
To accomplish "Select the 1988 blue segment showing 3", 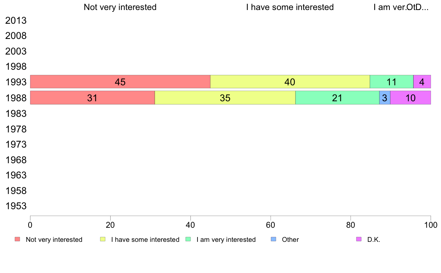I will [385, 98].
